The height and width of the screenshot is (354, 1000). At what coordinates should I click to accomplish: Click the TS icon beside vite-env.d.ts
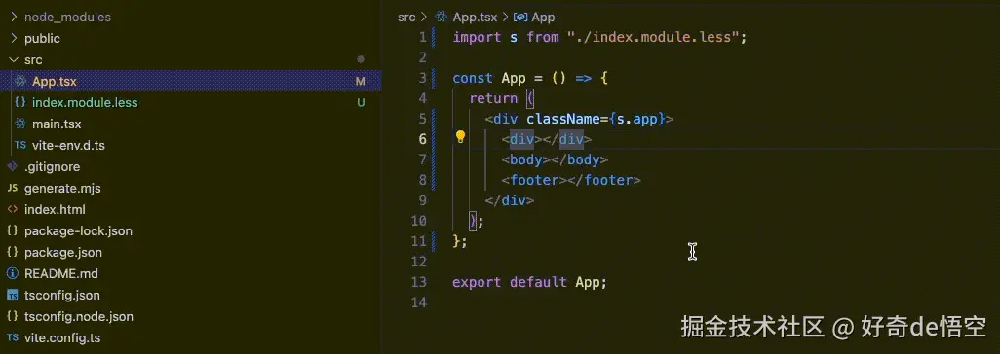[x=20, y=145]
